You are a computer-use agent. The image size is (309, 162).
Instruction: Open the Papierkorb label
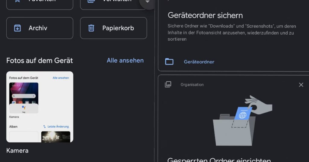pyautogui.click(x=118, y=28)
